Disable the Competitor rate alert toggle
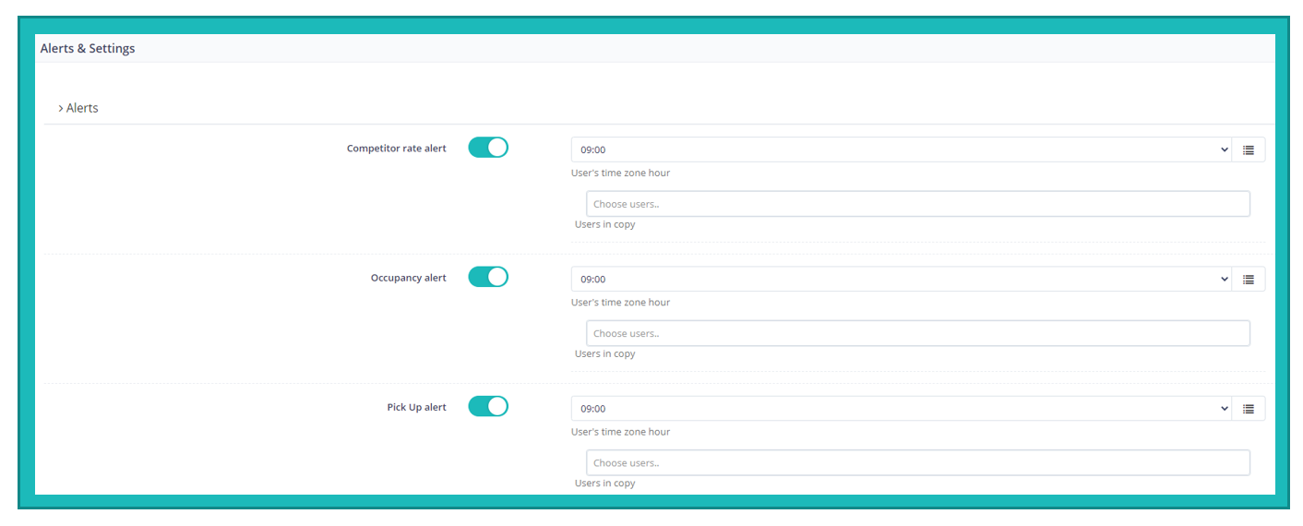 tap(488, 148)
